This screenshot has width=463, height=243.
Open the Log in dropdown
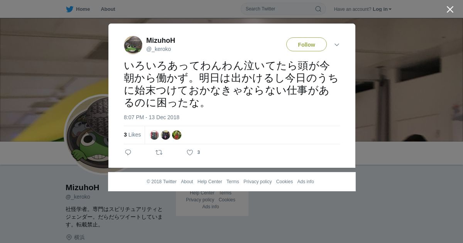click(382, 9)
